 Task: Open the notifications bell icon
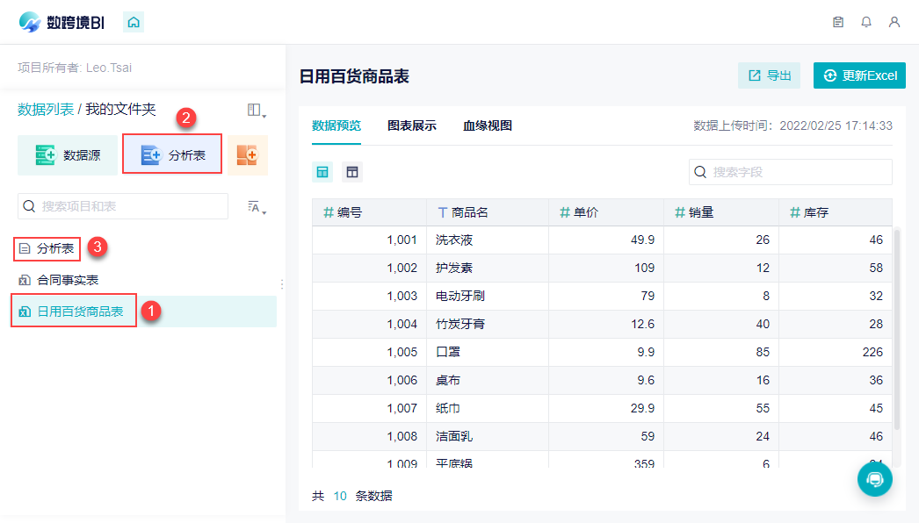(865, 22)
